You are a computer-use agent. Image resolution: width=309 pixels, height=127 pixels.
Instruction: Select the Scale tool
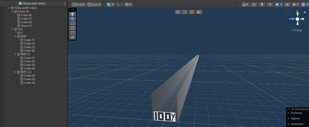[x=72, y=28]
